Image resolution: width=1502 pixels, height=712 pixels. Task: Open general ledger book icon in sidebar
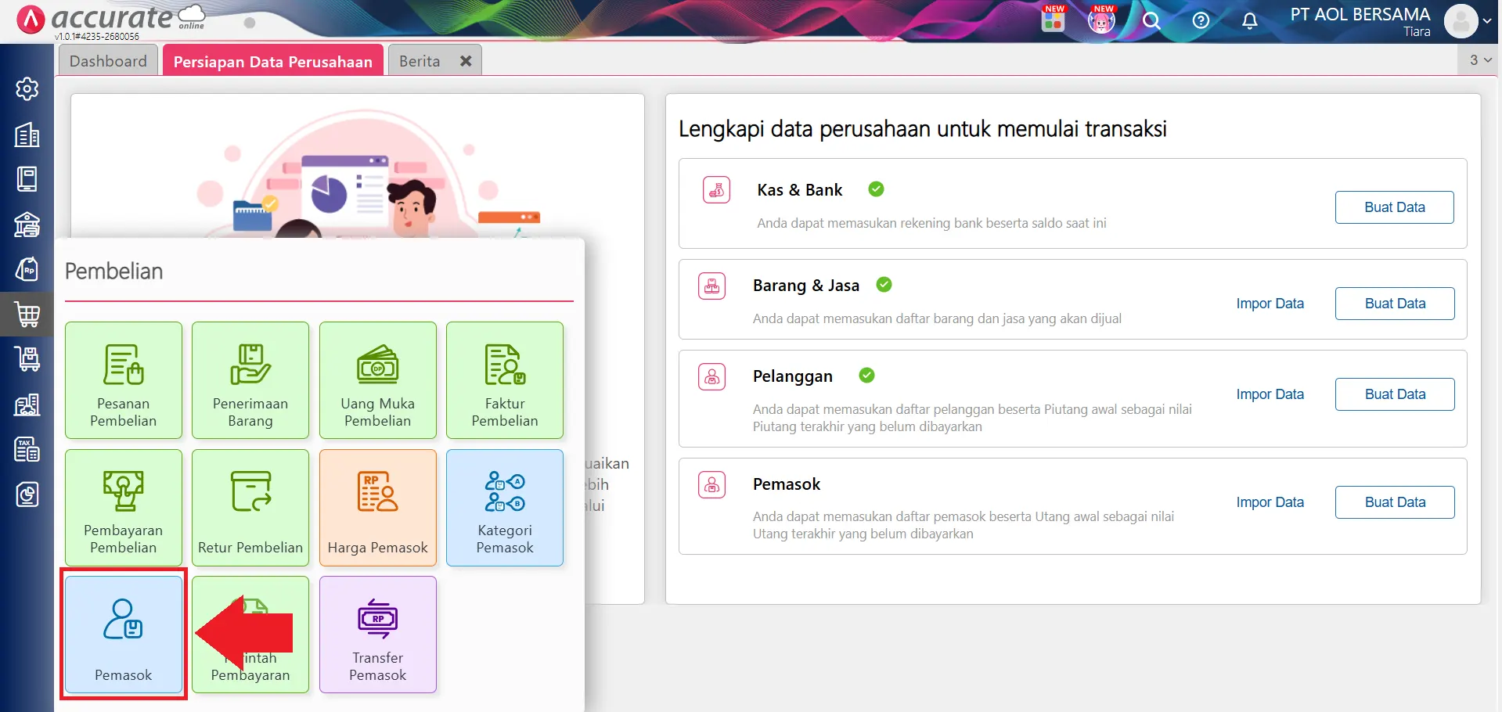point(27,179)
